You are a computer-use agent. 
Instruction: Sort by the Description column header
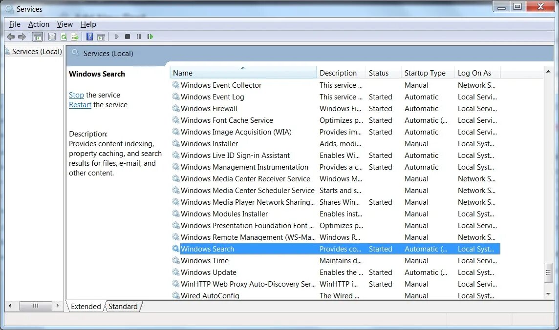(x=341, y=73)
